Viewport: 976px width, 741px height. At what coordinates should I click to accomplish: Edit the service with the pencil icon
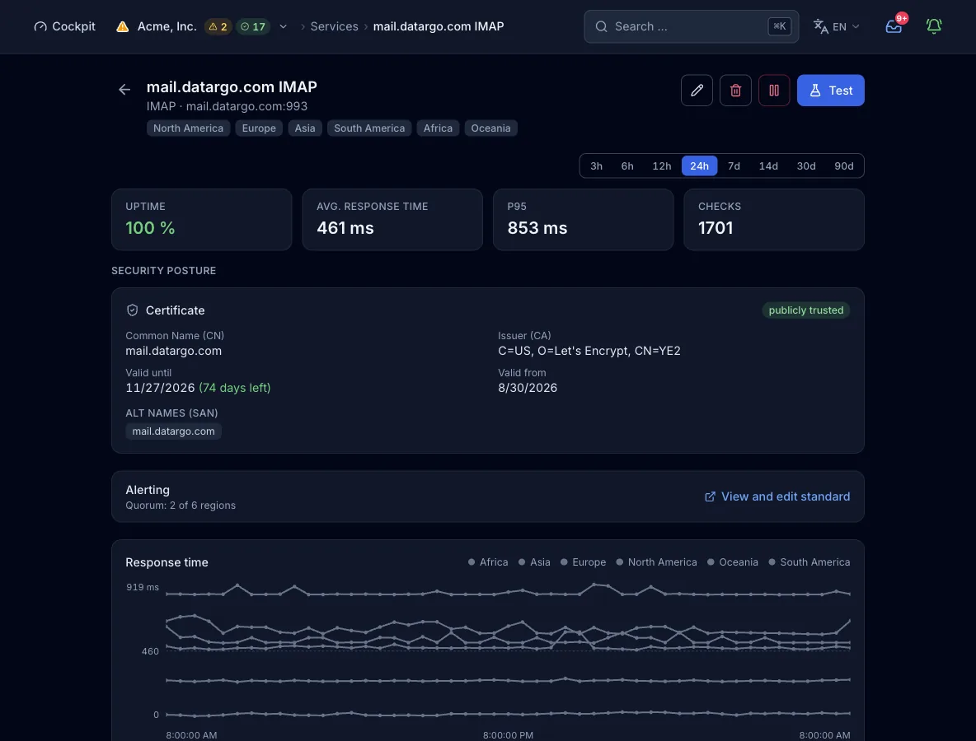click(697, 90)
